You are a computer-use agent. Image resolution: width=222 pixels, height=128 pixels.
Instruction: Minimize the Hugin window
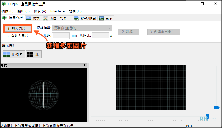(x=189, y=4)
